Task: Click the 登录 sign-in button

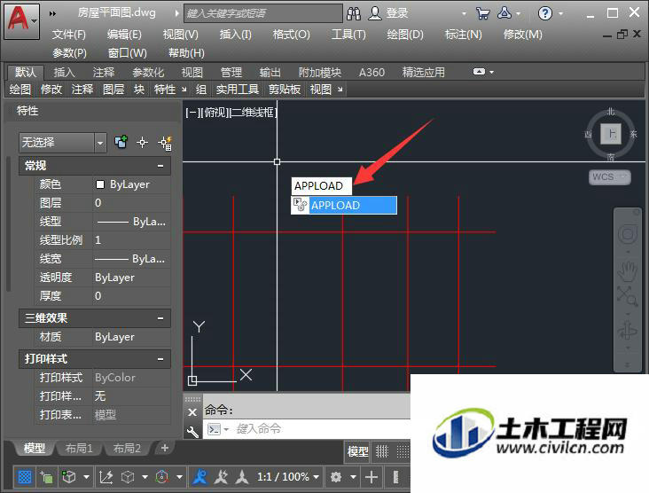Action: 388,13
